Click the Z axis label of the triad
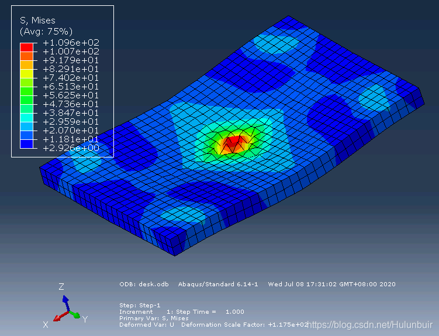439x336 pixels. coord(61,287)
